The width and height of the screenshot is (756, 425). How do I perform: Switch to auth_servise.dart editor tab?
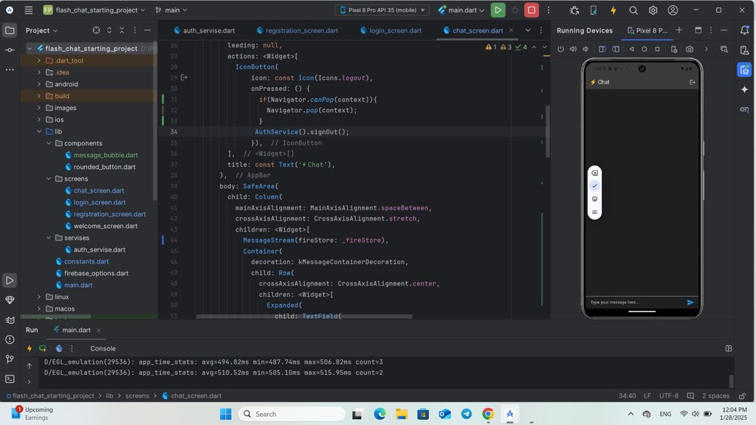[205, 30]
